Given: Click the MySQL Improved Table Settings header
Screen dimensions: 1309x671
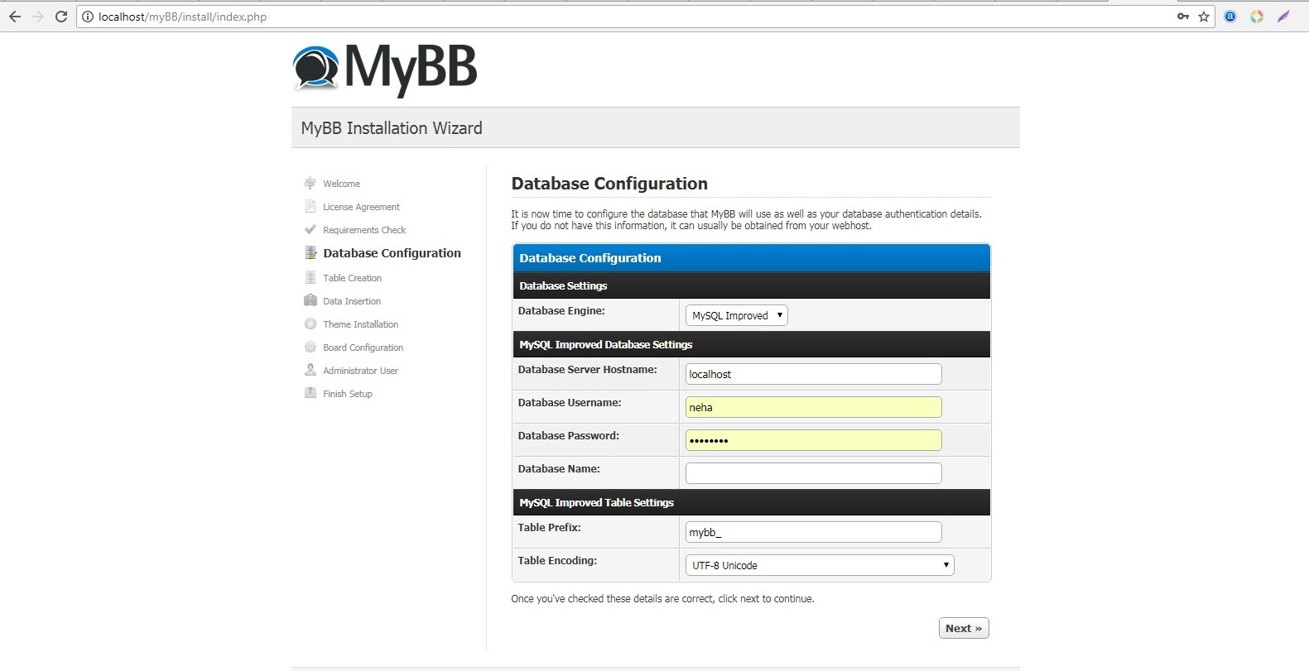Looking at the screenshot, I should (752, 502).
